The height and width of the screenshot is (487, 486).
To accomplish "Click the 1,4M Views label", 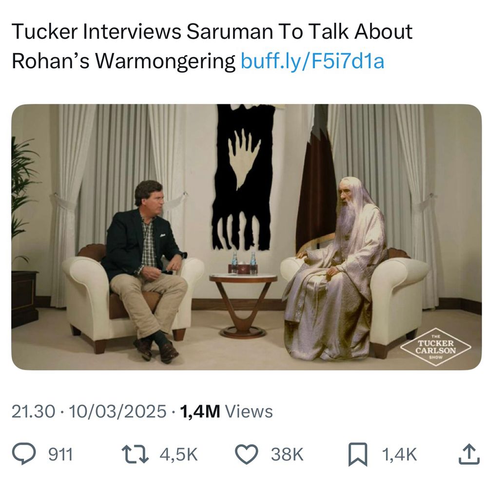I will coord(226,412).
